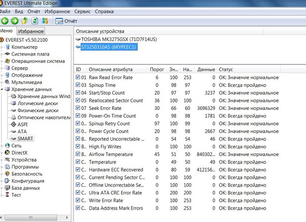Screen dimensions: 306x222
Task: Expand the DirectX node arrow
Action: click(x=2, y=153)
